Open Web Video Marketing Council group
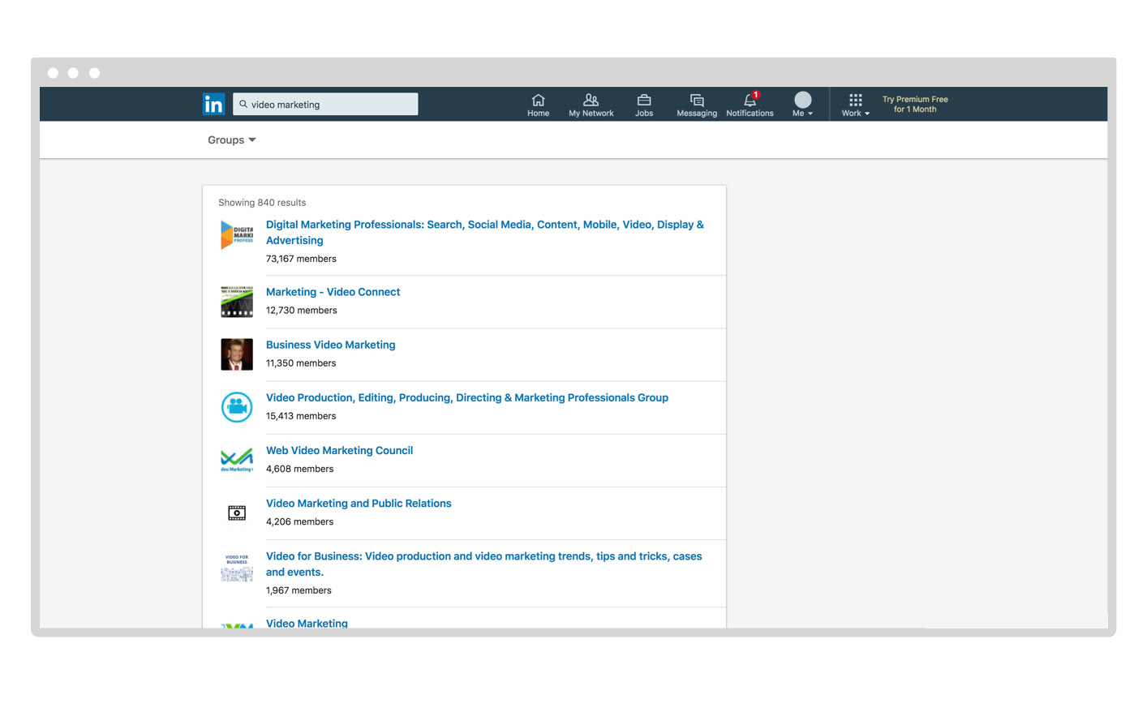 [339, 450]
